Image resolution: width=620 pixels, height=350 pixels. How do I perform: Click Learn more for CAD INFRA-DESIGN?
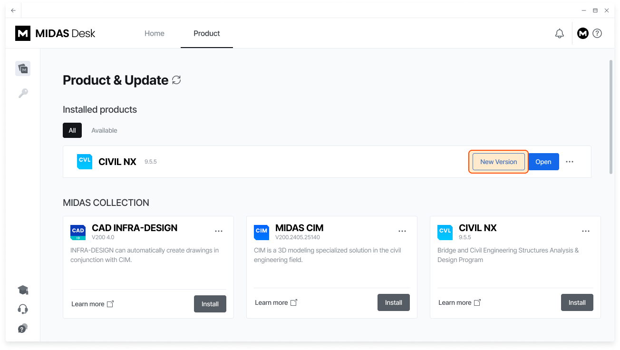tap(88, 304)
